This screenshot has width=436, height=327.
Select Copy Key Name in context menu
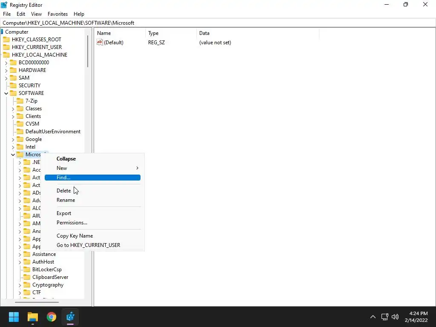[x=92, y=236]
